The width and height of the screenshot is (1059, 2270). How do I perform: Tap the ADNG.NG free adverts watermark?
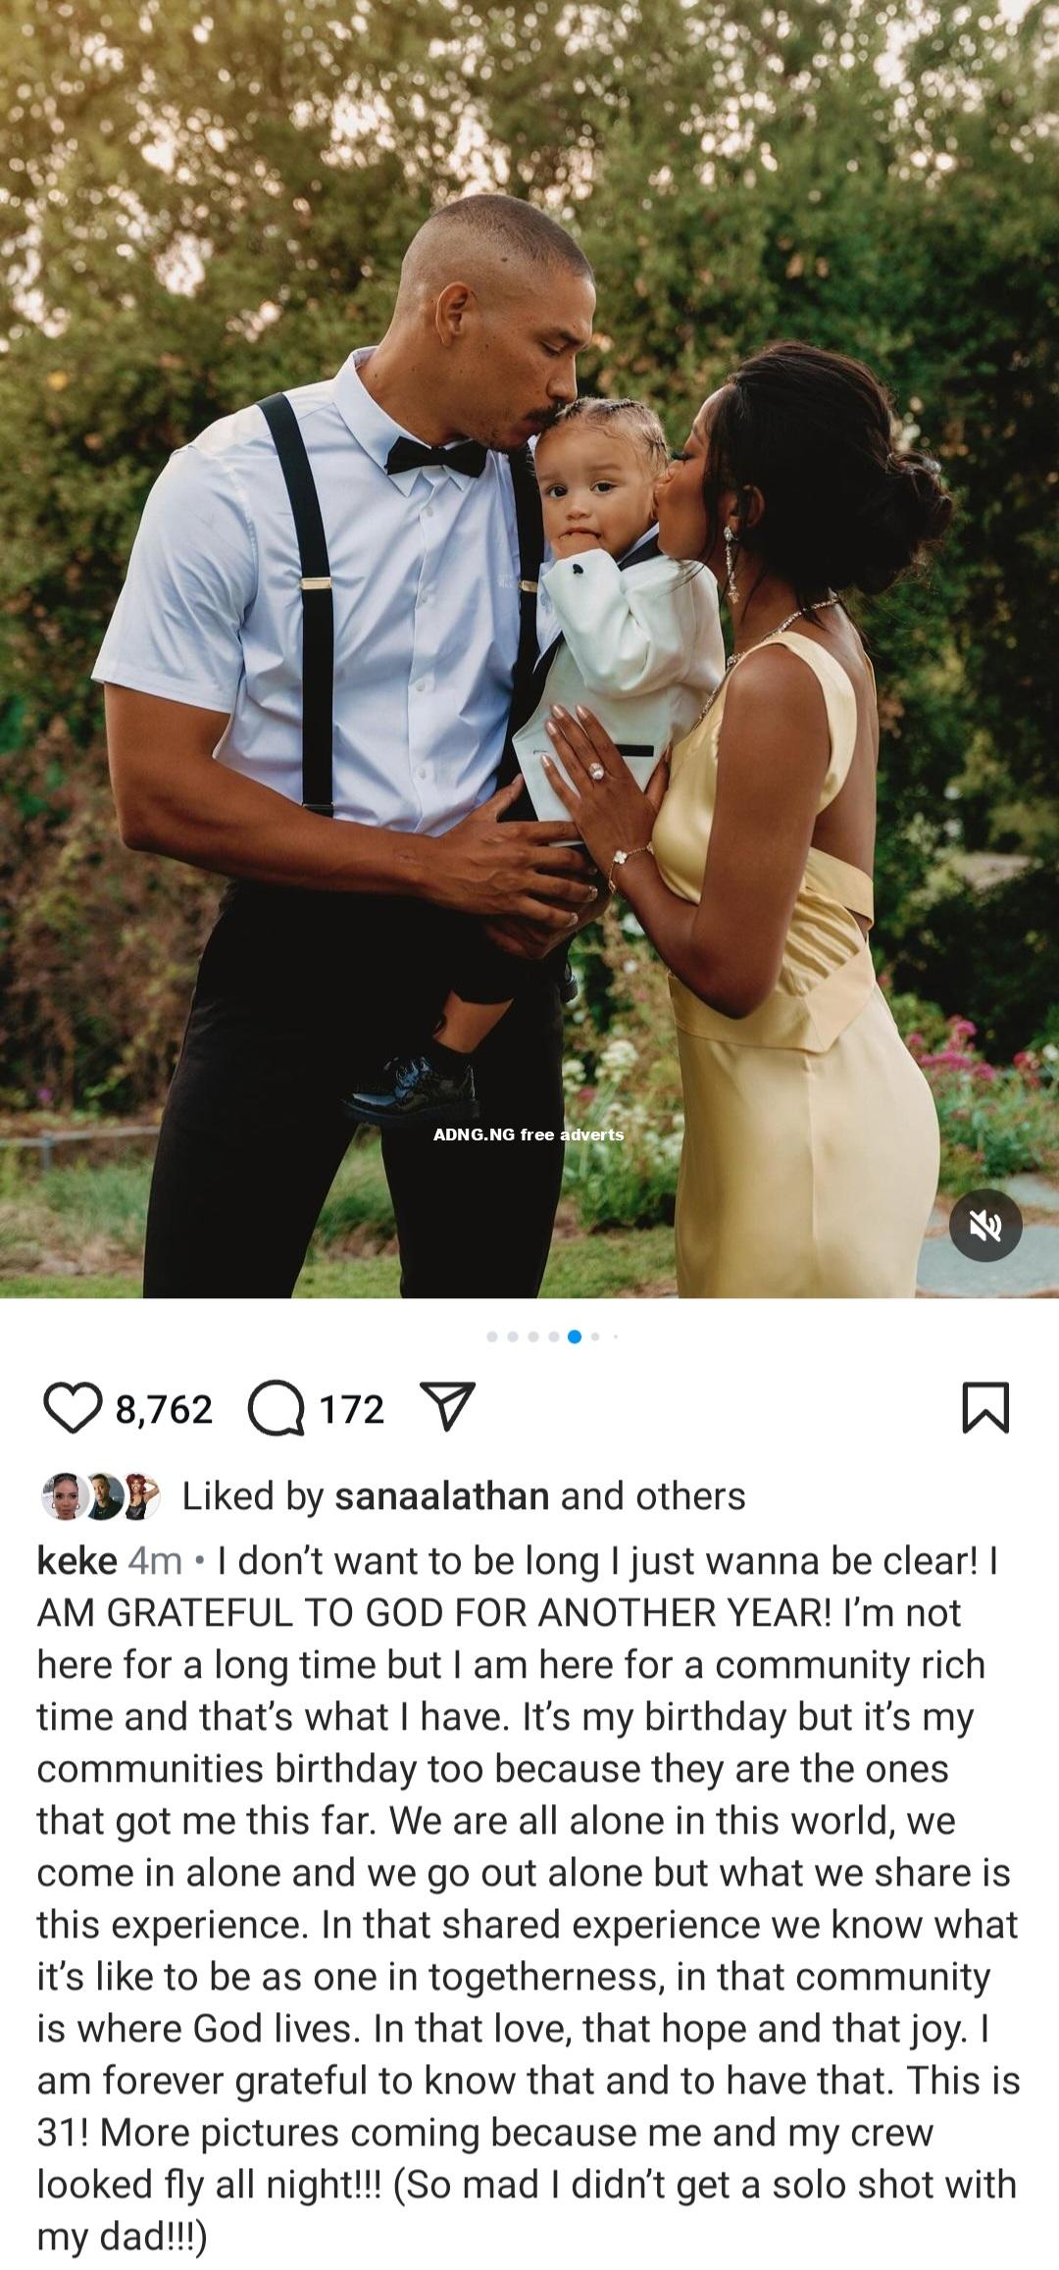529,1135
